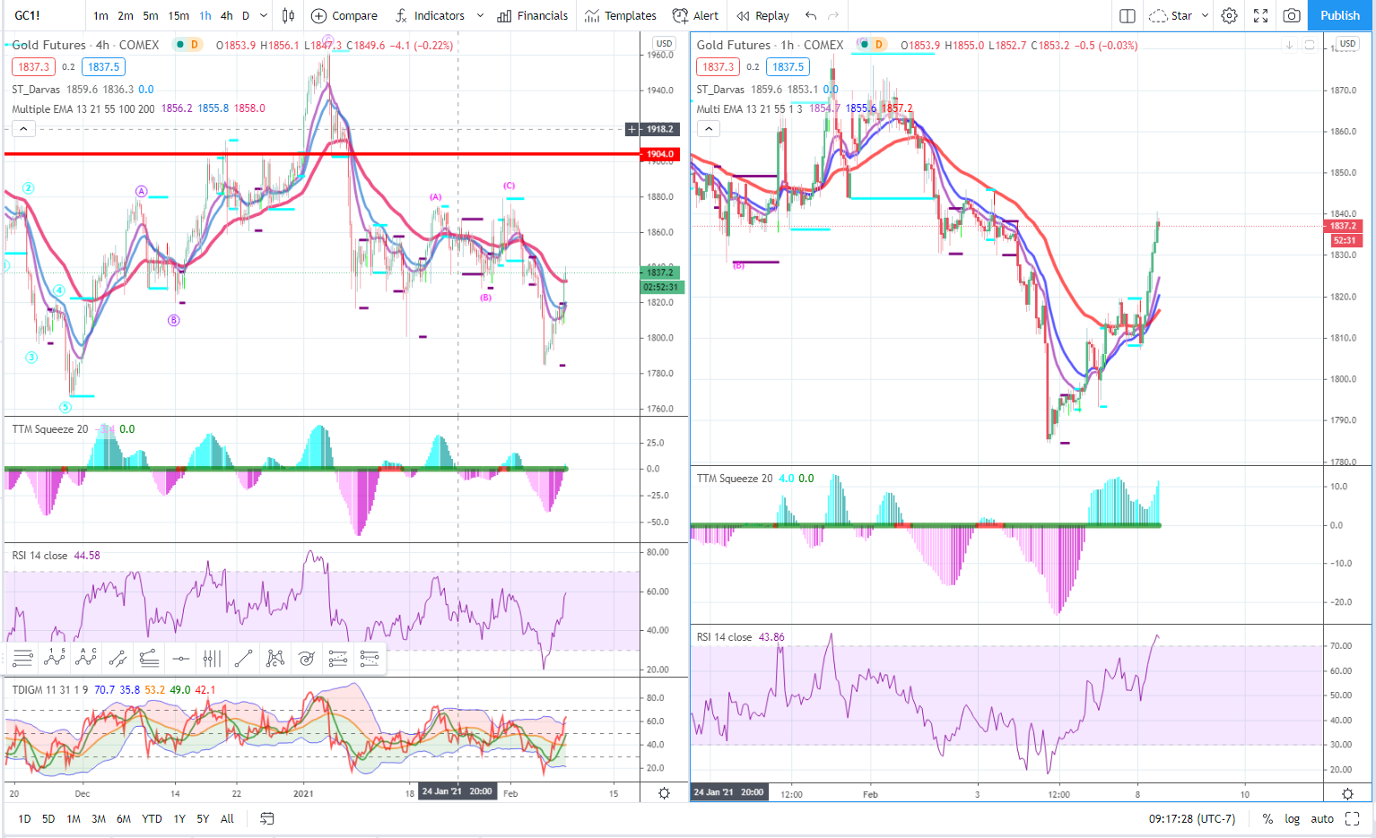Switch to the 15m interval

click(x=179, y=15)
